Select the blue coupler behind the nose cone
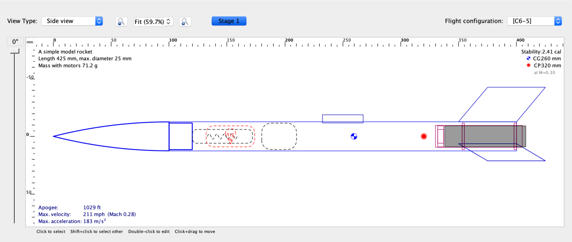 pos(181,136)
